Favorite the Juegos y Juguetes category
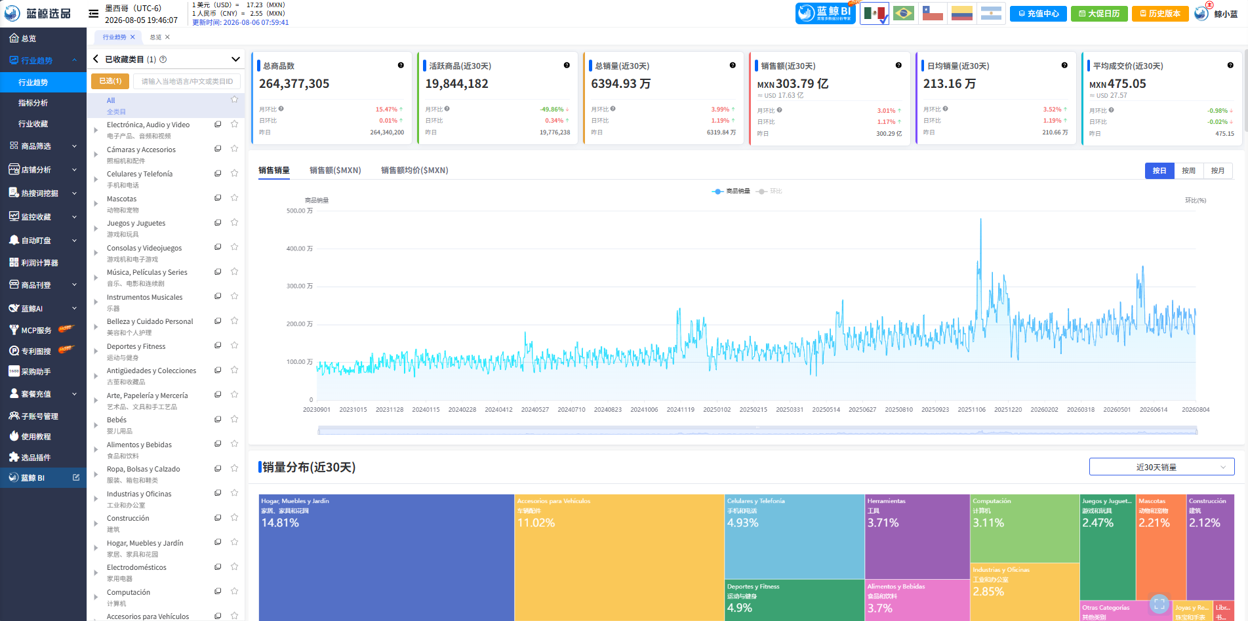The image size is (1248, 621). [x=234, y=222]
